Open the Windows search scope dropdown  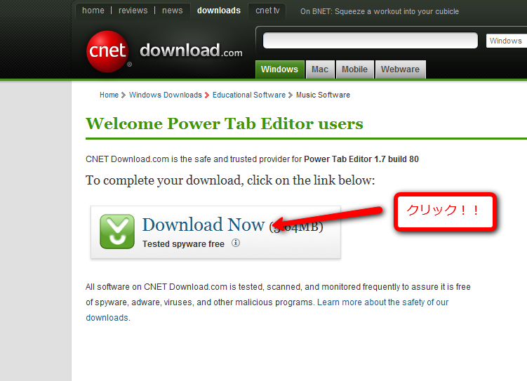506,41
